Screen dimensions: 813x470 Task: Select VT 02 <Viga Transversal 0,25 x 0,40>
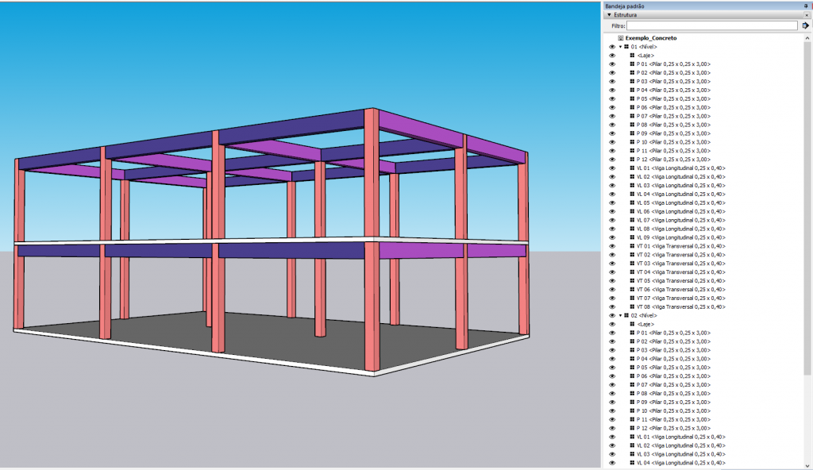681,255
